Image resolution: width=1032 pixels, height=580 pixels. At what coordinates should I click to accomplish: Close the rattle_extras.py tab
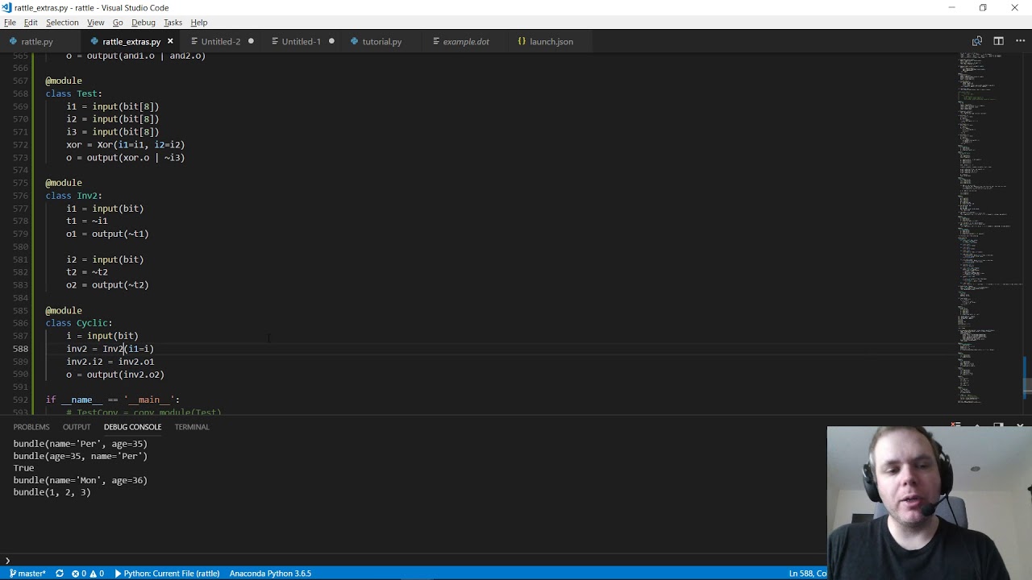tap(170, 41)
